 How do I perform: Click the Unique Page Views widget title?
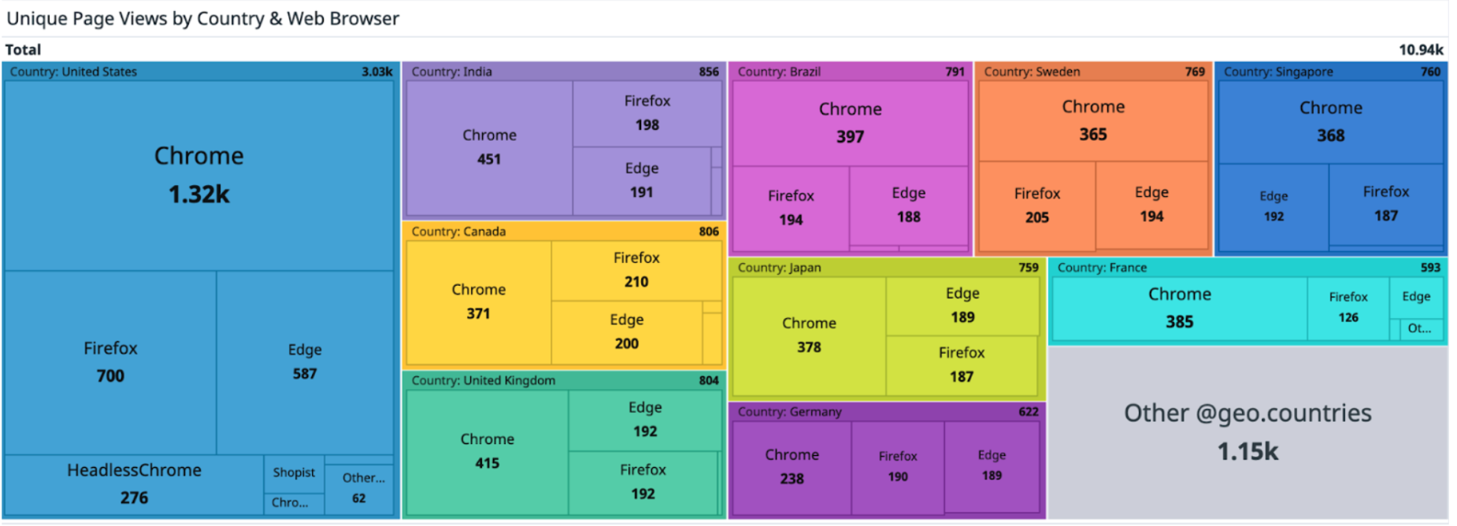[203, 18]
